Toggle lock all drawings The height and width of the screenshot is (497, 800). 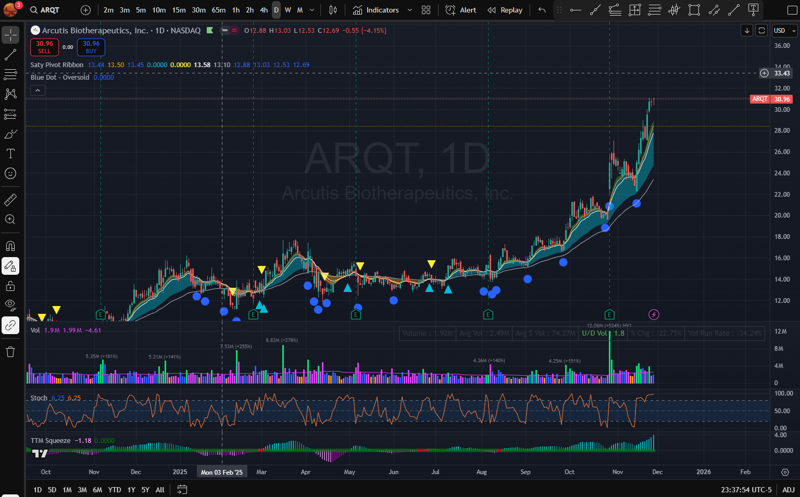[x=10, y=286]
